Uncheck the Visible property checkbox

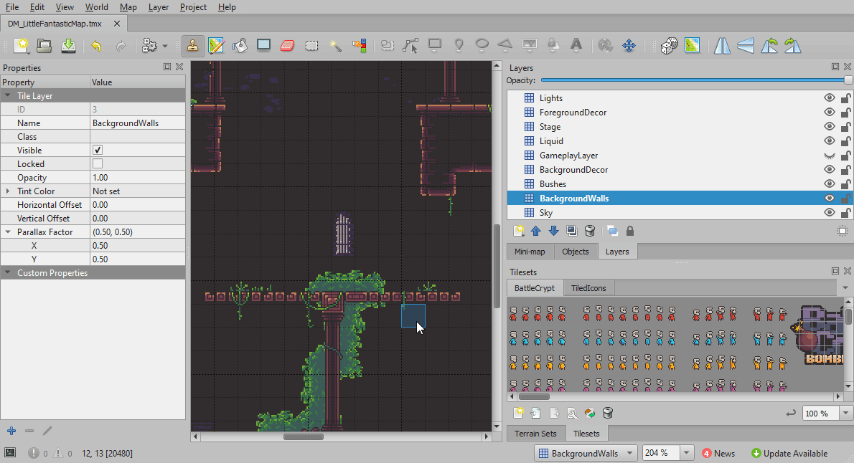pyautogui.click(x=98, y=151)
